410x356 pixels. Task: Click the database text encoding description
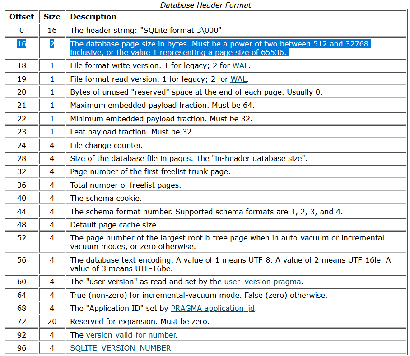tap(230, 264)
